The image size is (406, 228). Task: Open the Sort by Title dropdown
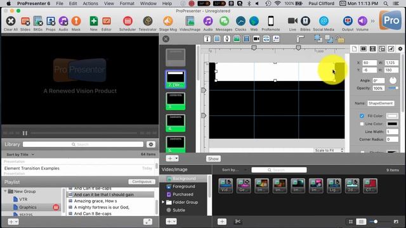point(20,155)
